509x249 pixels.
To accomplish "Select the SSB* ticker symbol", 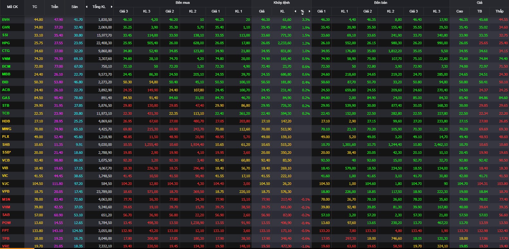I will click(6, 153).
